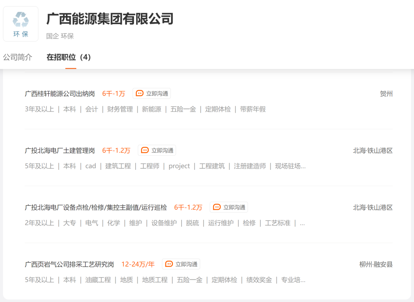Click 设备维护 tag
The width and height of the screenshot is (414, 302).
[164, 223]
